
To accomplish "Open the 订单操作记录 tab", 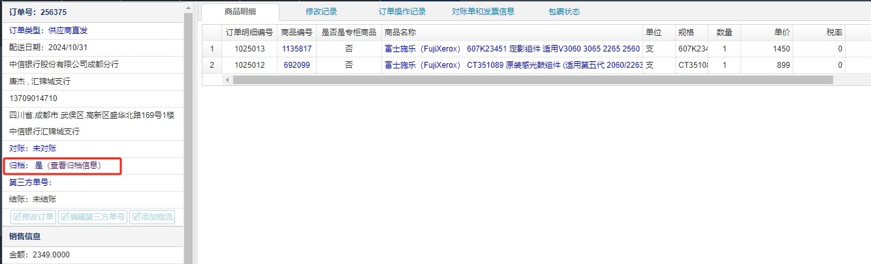I will pyautogui.click(x=402, y=12).
